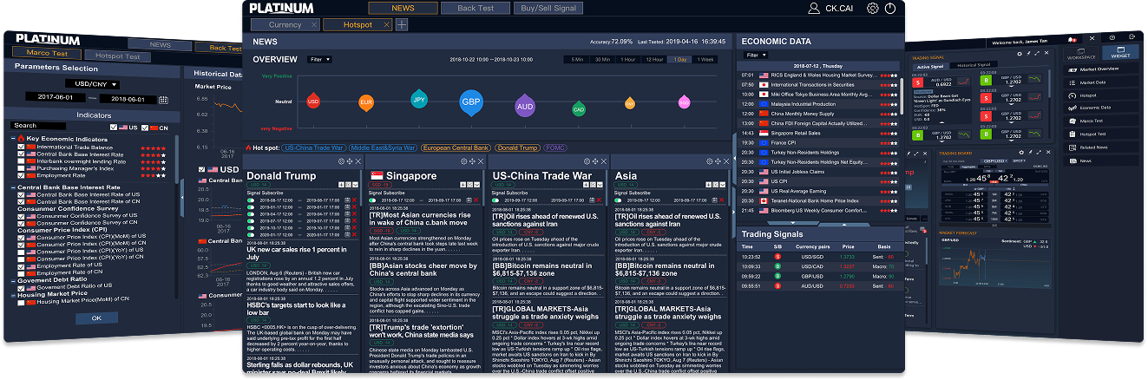Select the GBP bubble in the overview chart

[x=471, y=102]
